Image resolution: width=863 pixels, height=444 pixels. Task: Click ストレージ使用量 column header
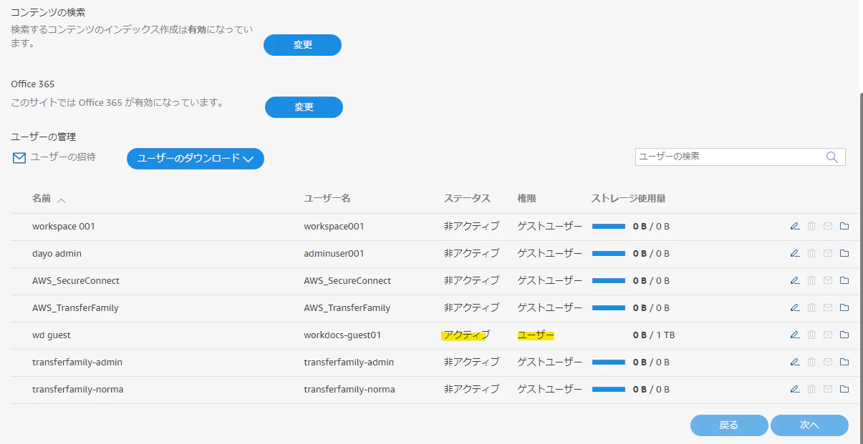tap(629, 199)
